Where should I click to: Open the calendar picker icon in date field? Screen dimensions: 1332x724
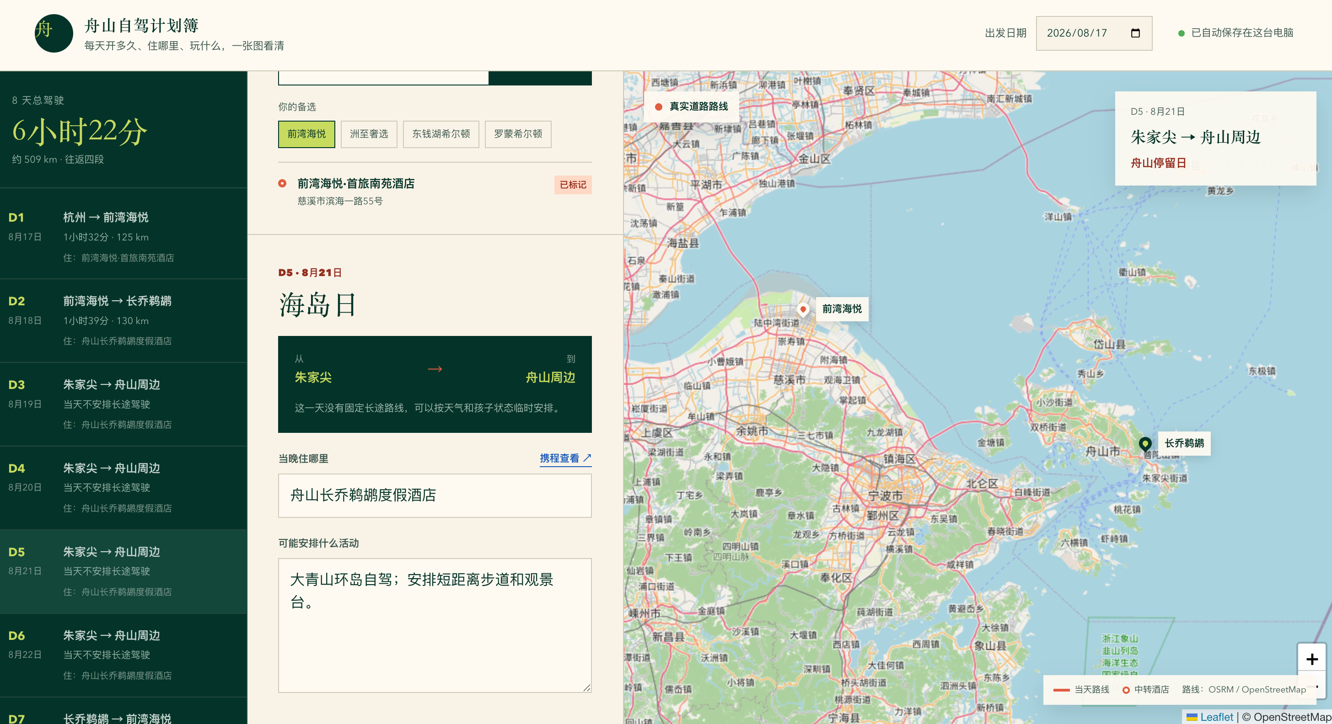click(1135, 33)
